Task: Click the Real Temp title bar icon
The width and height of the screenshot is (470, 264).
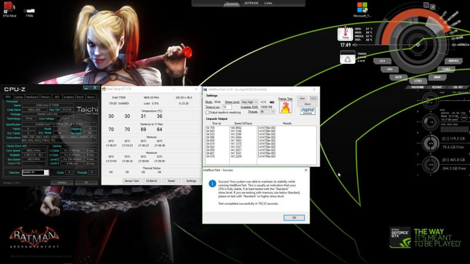Action: pyautogui.click(x=105, y=89)
